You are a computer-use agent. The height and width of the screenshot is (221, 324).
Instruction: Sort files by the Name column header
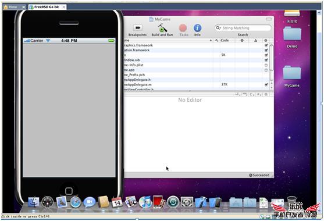click(x=168, y=41)
